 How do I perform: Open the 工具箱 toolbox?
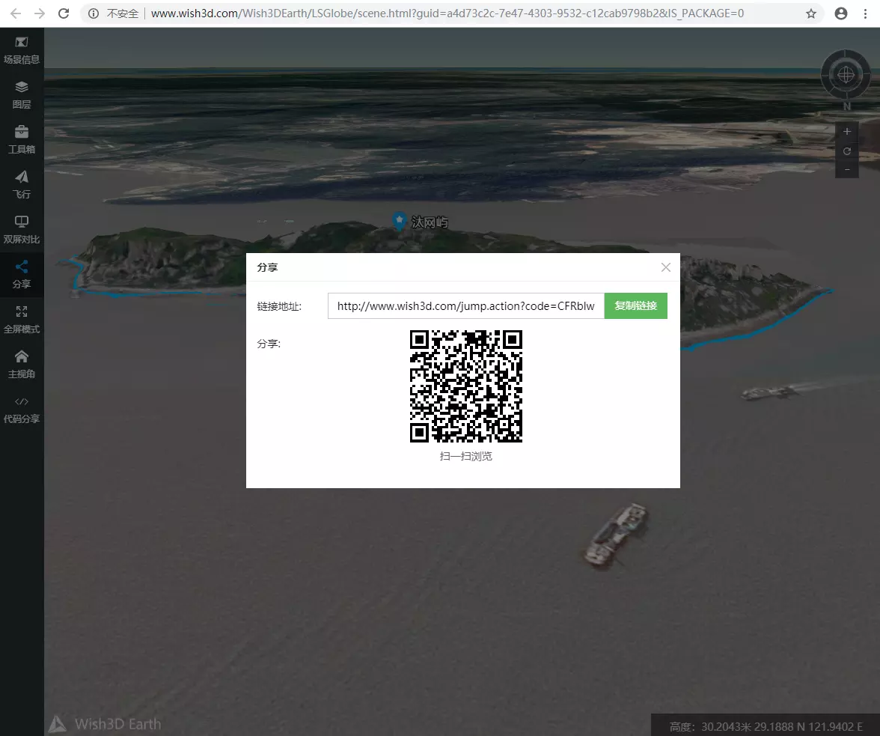click(x=21, y=140)
